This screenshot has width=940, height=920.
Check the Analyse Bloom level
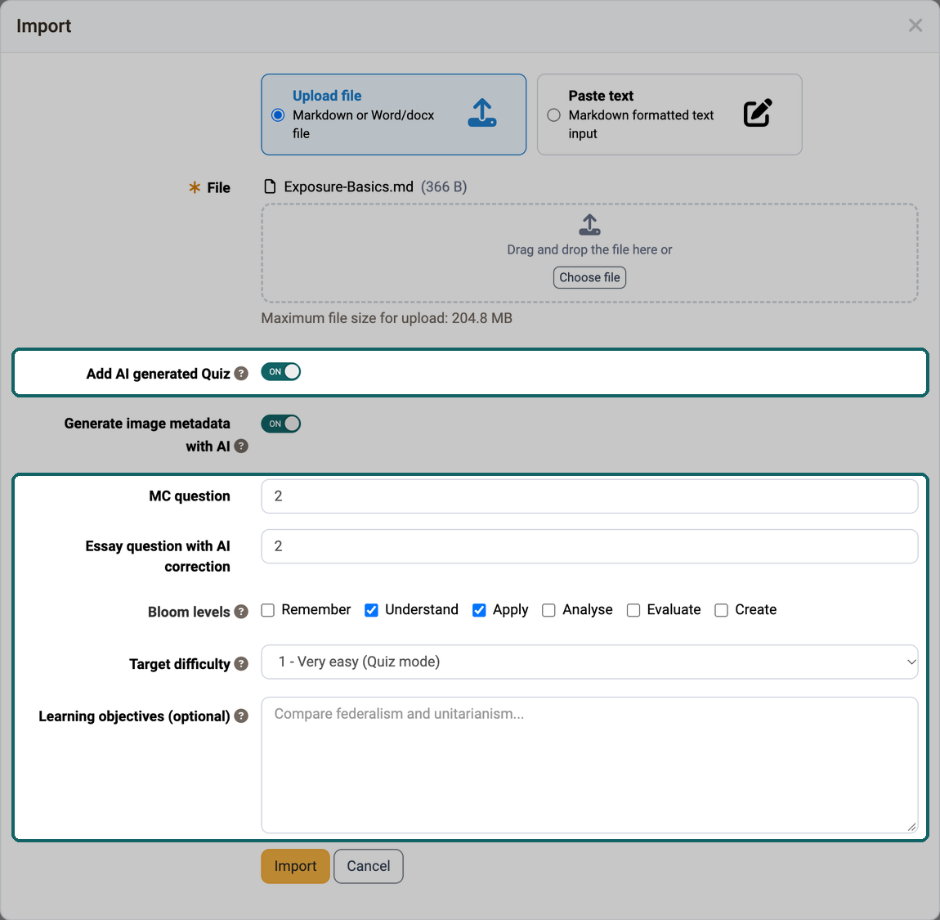(x=548, y=610)
